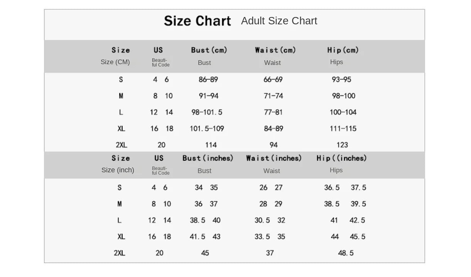Viewport: 471px width, 277px height.
Task: Click the 'Size (CM)' label
Action: click(x=115, y=62)
